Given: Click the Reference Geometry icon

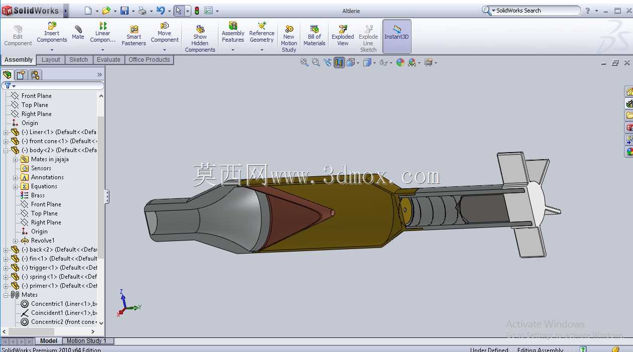Looking at the screenshot, I should (x=262, y=26).
